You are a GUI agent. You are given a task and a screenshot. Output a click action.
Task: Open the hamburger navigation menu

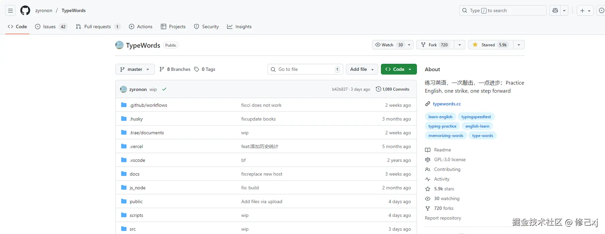(10, 10)
